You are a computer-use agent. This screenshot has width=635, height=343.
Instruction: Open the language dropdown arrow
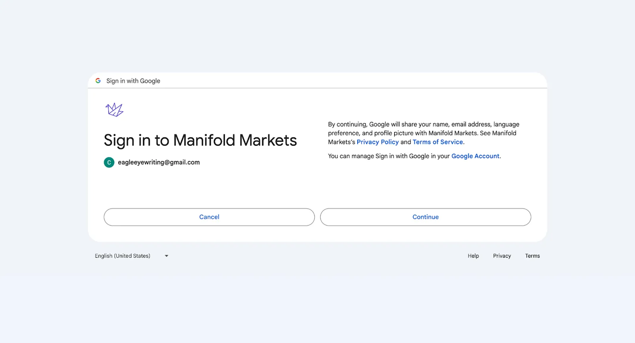tap(167, 256)
